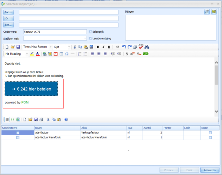Start a numbered list
This screenshot has height=175, width=222.
80,54
